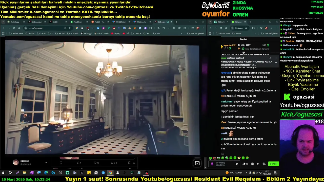Click Gönder to send chat message
The image size is (324, 182).
pos(273,164)
